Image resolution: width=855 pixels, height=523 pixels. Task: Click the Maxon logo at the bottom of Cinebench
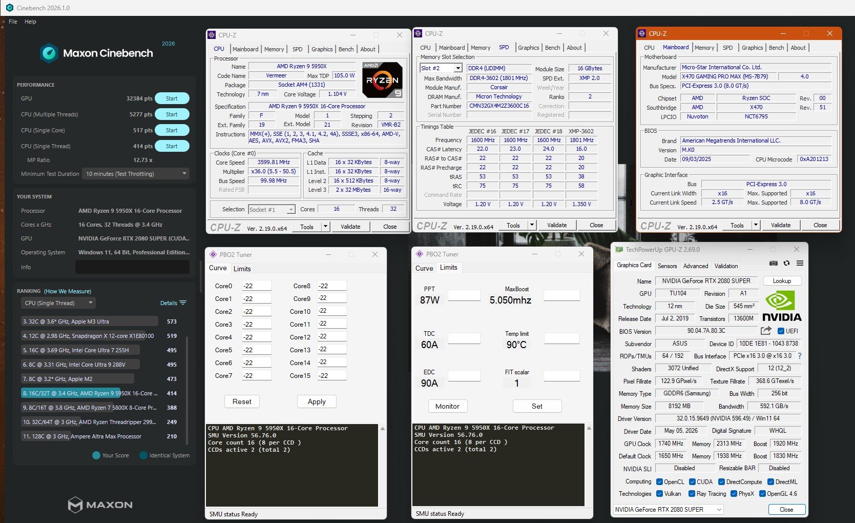100,505
